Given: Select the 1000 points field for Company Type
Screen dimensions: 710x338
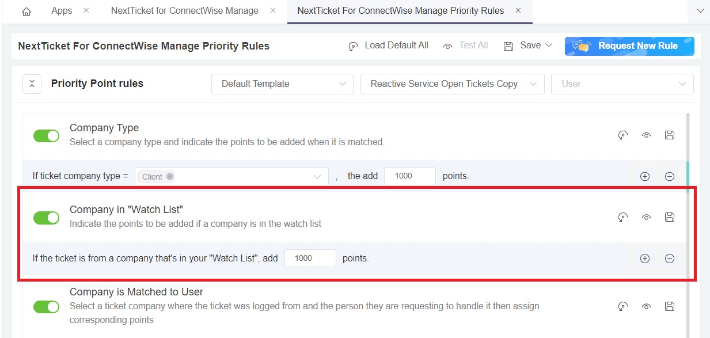Looking at the screenshot, I should [409, 176].
